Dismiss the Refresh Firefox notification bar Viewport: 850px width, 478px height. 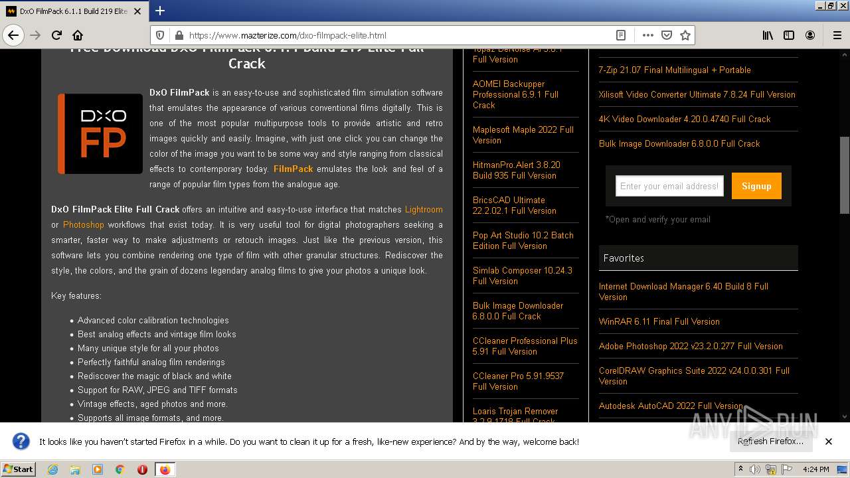coord(829,441)
